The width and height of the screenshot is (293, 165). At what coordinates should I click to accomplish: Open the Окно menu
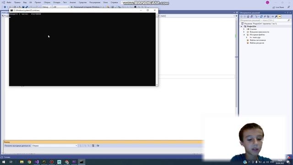click(105, 2)
